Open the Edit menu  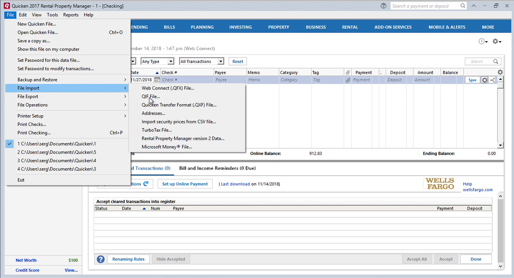point(23,15)
